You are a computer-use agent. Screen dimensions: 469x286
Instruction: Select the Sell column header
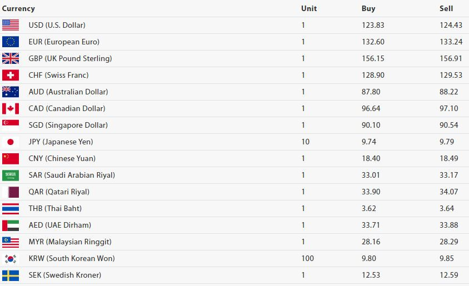446,9
